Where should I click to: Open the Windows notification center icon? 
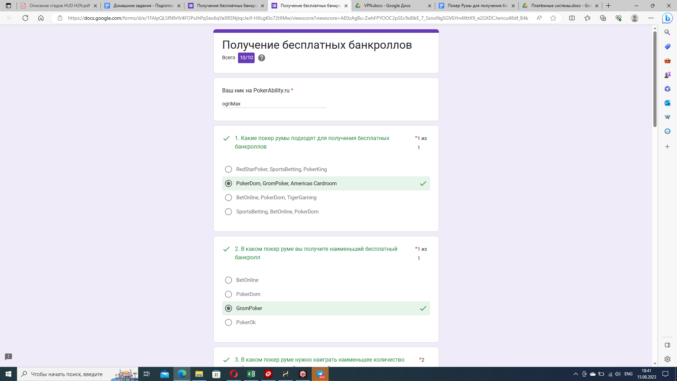tap(665, 374)
